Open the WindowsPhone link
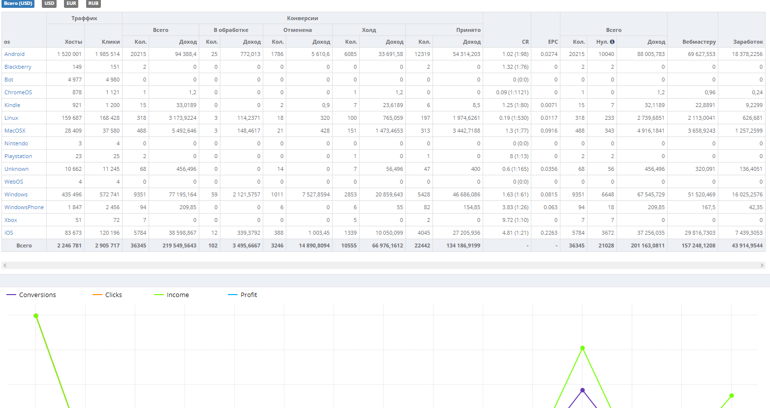This screenshot has width=770, height=408. (x=24, y=207)
